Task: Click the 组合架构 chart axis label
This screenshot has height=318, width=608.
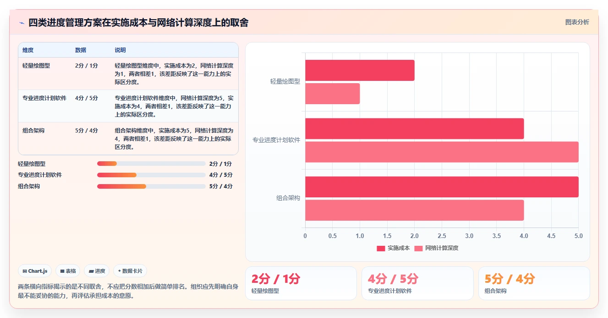Action: (288, 198)
